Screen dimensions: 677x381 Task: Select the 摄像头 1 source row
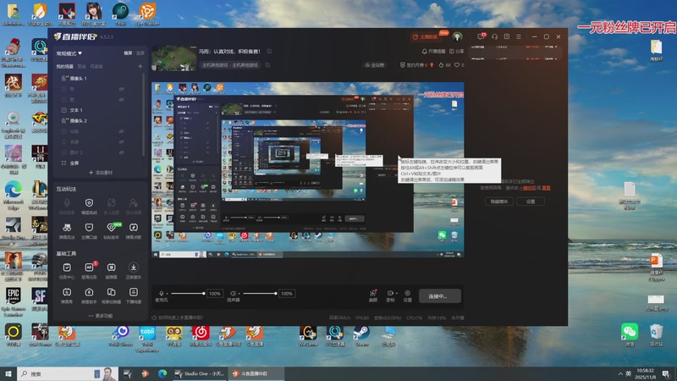(98, 78)
